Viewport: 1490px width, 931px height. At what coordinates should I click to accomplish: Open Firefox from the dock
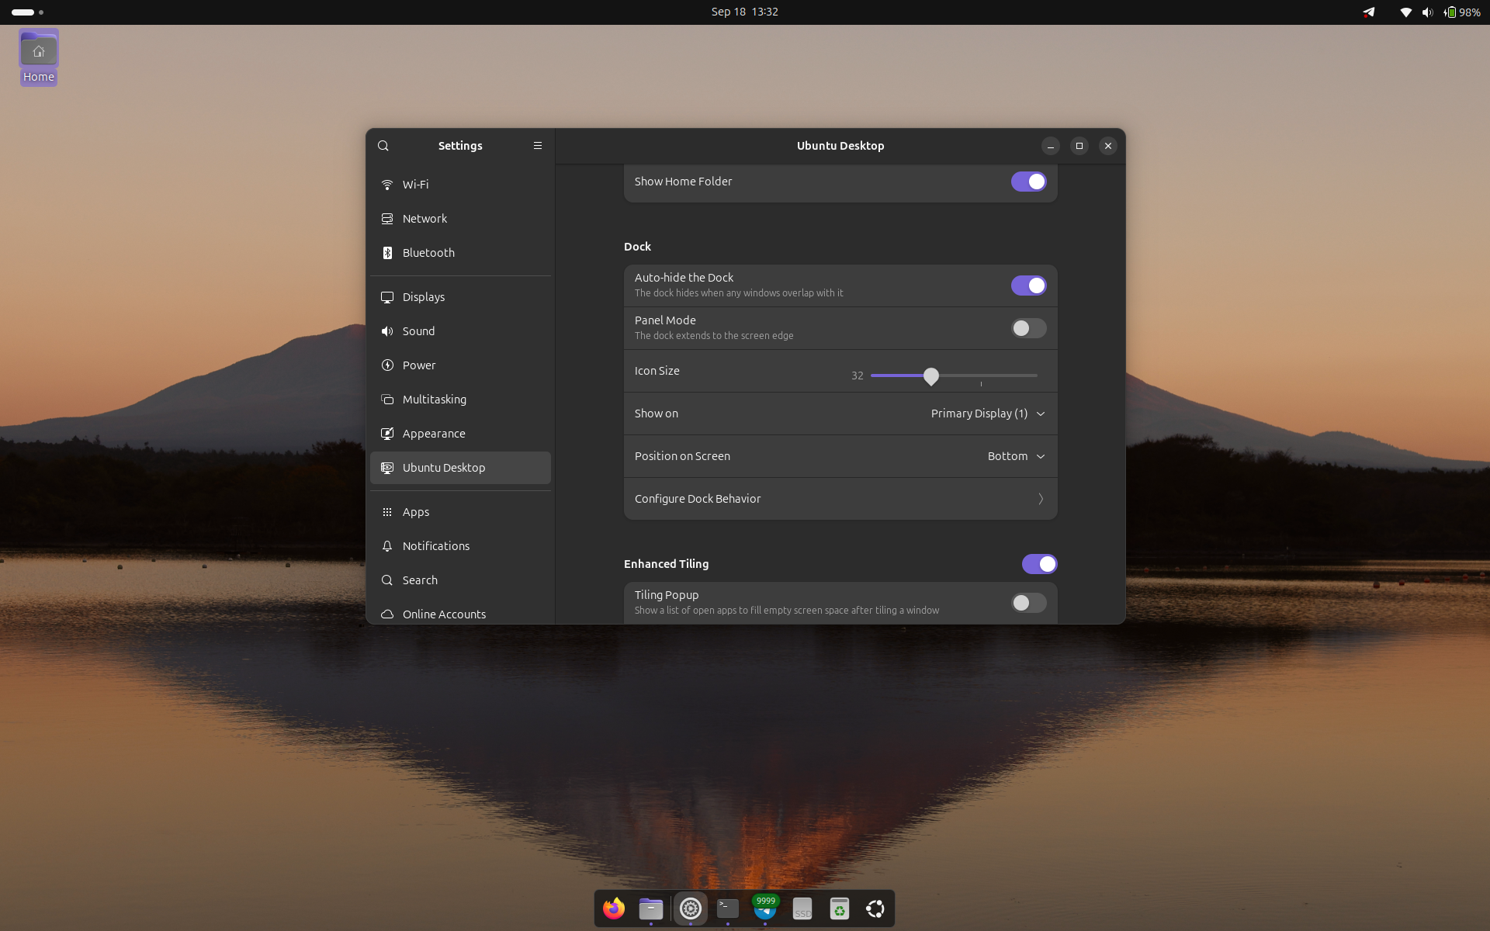coord(614,909)
